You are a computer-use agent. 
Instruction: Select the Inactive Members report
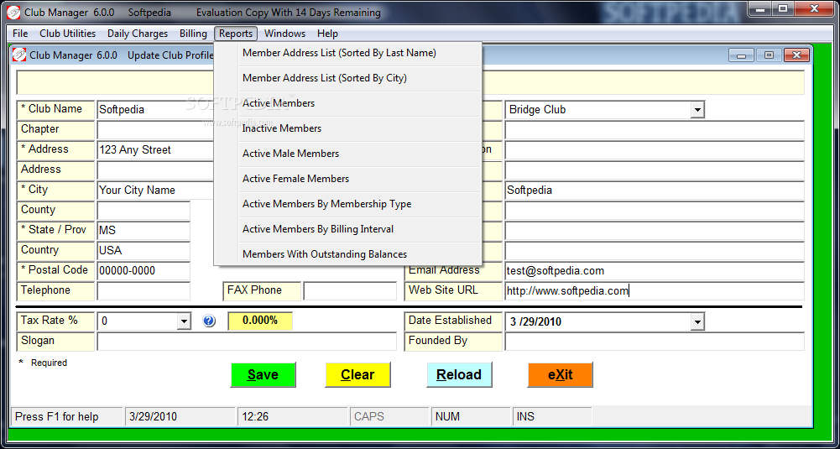click(x=359, y=128)
